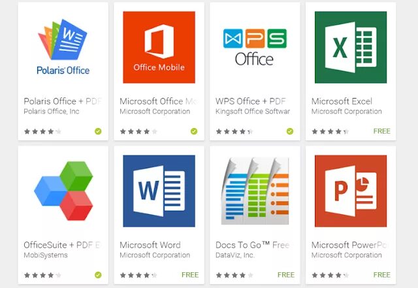Click installed checkmark on OfficeSuite card

[98, 275]
